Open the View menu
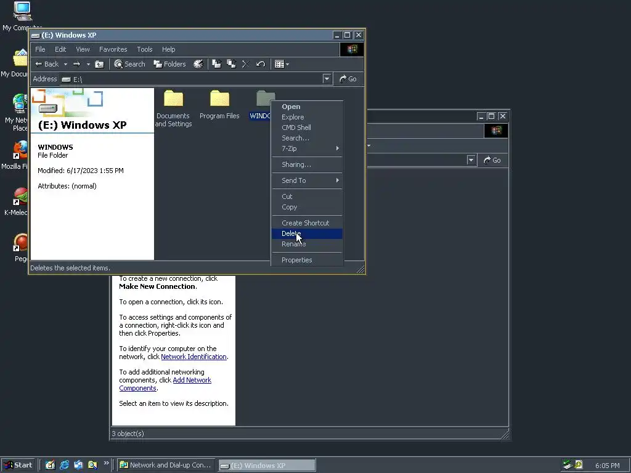Image resolution: width=631 pixels, height=473 pixels. pyautogui.click(x=83, y=49)
